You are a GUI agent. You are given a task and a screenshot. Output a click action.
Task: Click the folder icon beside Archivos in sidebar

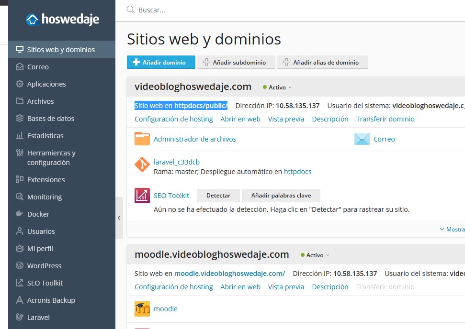pyautogui.click(x=20, y=101)
